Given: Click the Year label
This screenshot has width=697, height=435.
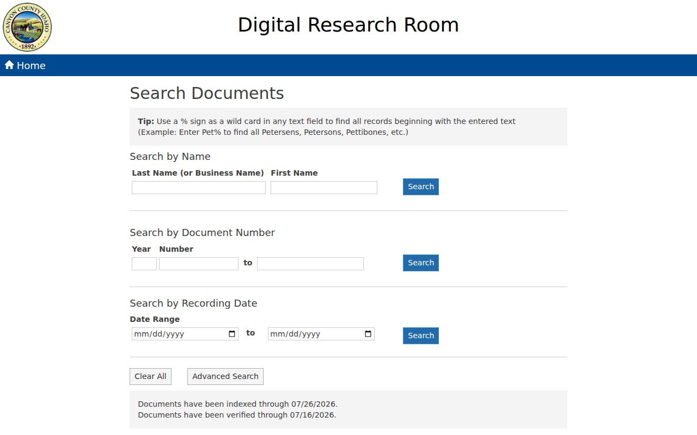Looking at the screenshot, I should tap(141, 249).
